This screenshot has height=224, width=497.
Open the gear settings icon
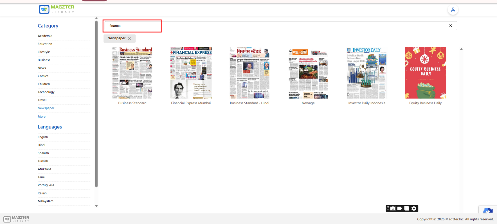(x=414, y=208)
